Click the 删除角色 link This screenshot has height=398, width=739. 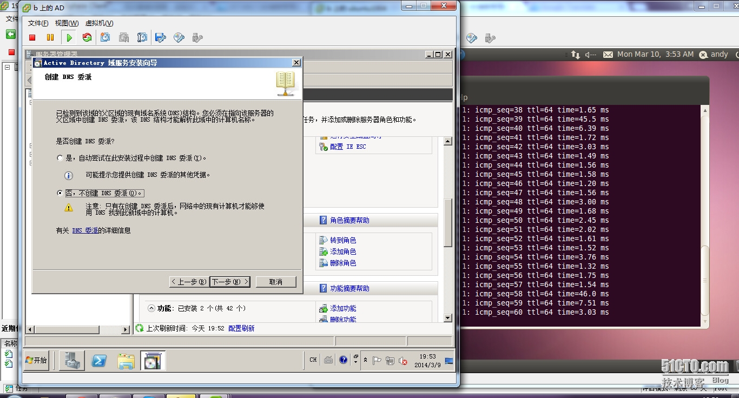point(343,263)
